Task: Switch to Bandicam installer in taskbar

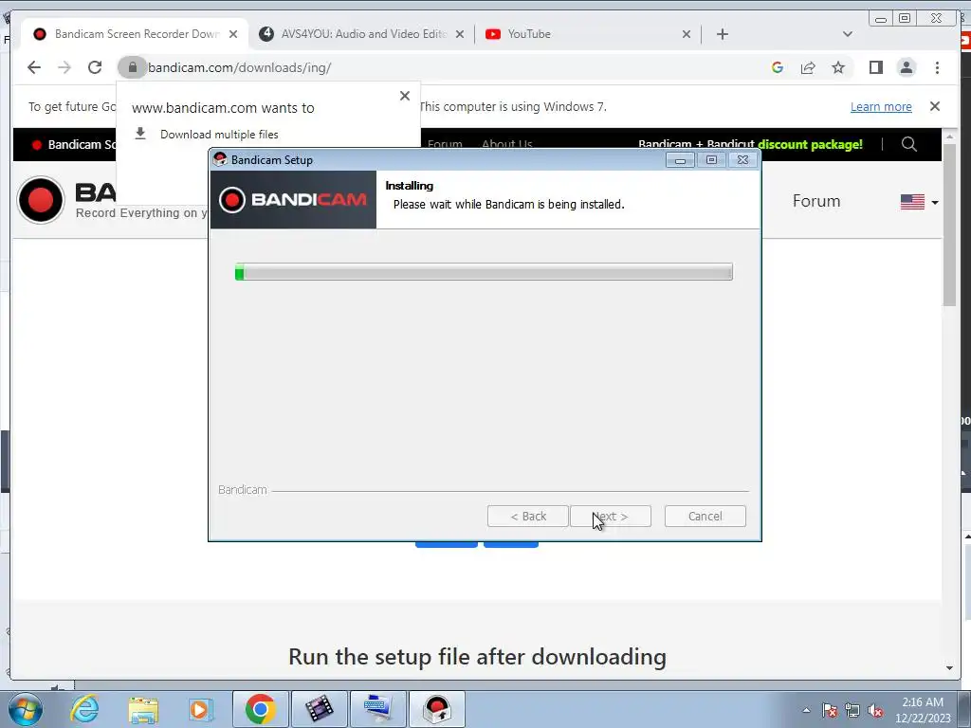Action: pos(437,709)
